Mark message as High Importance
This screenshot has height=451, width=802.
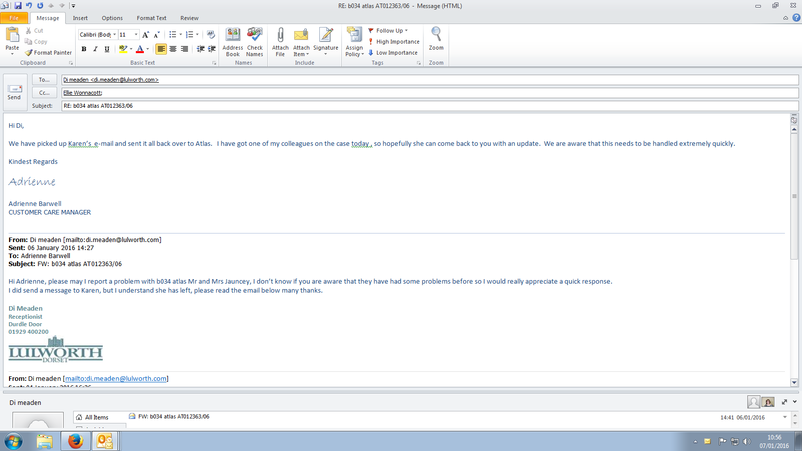click(x=394, y=42)
